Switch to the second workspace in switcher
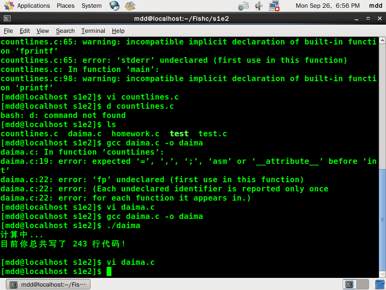The image size is (386, 290). (x=362, y=284)
